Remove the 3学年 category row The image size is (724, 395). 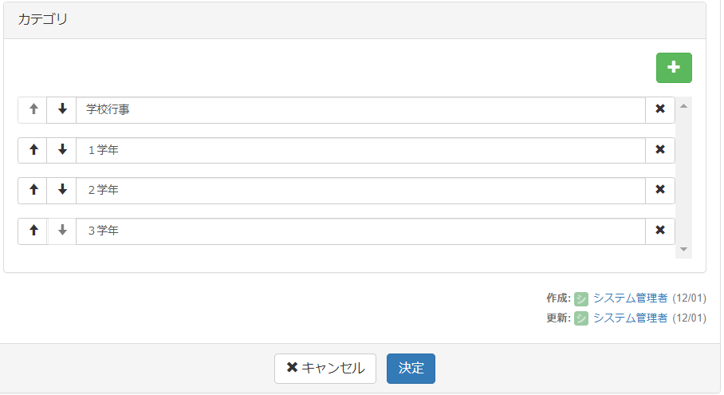coord(659,231)
